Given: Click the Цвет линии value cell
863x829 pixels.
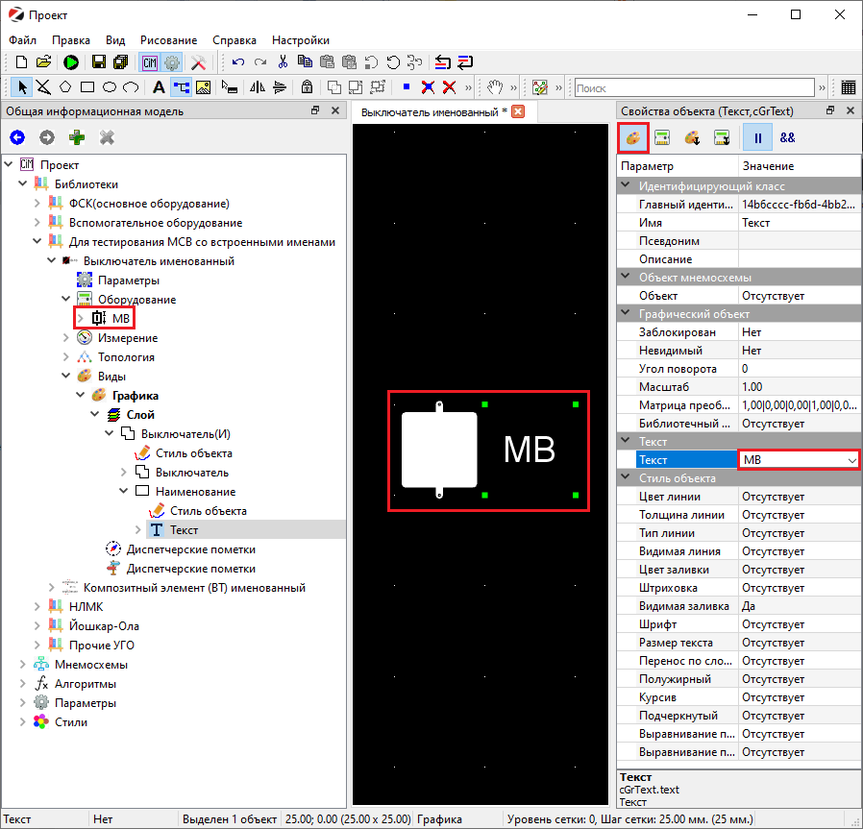Looking at the screenshot, I should [798, 497].
